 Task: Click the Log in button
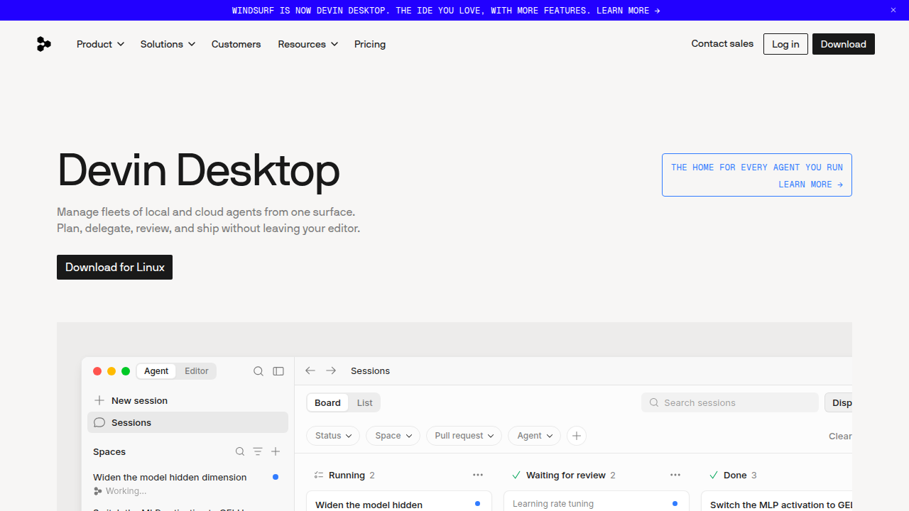click(x=785, y=44)
